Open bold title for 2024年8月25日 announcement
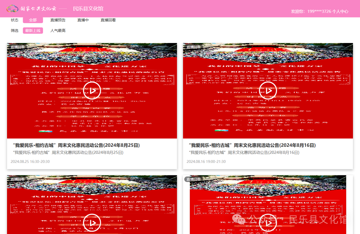Screen dimensions: 360x234 click(76, 145)
